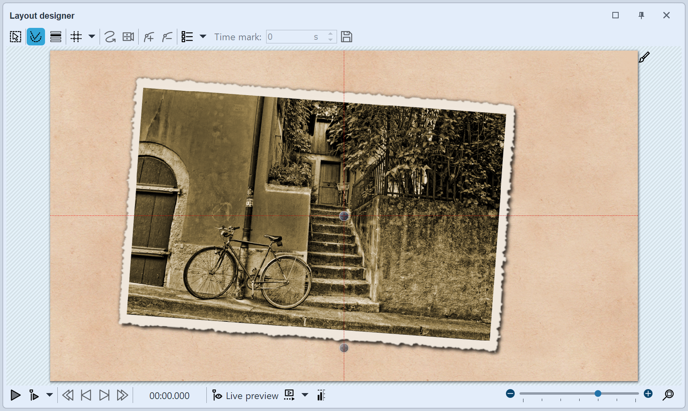Open the alignment lines tool

[x=56, y=36]
